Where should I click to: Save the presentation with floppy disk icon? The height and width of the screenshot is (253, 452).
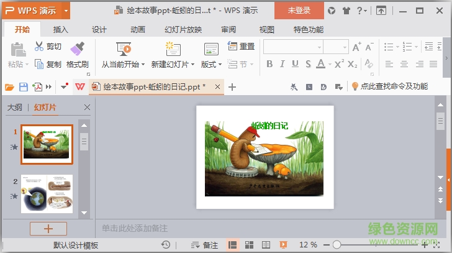coord(24,87)
